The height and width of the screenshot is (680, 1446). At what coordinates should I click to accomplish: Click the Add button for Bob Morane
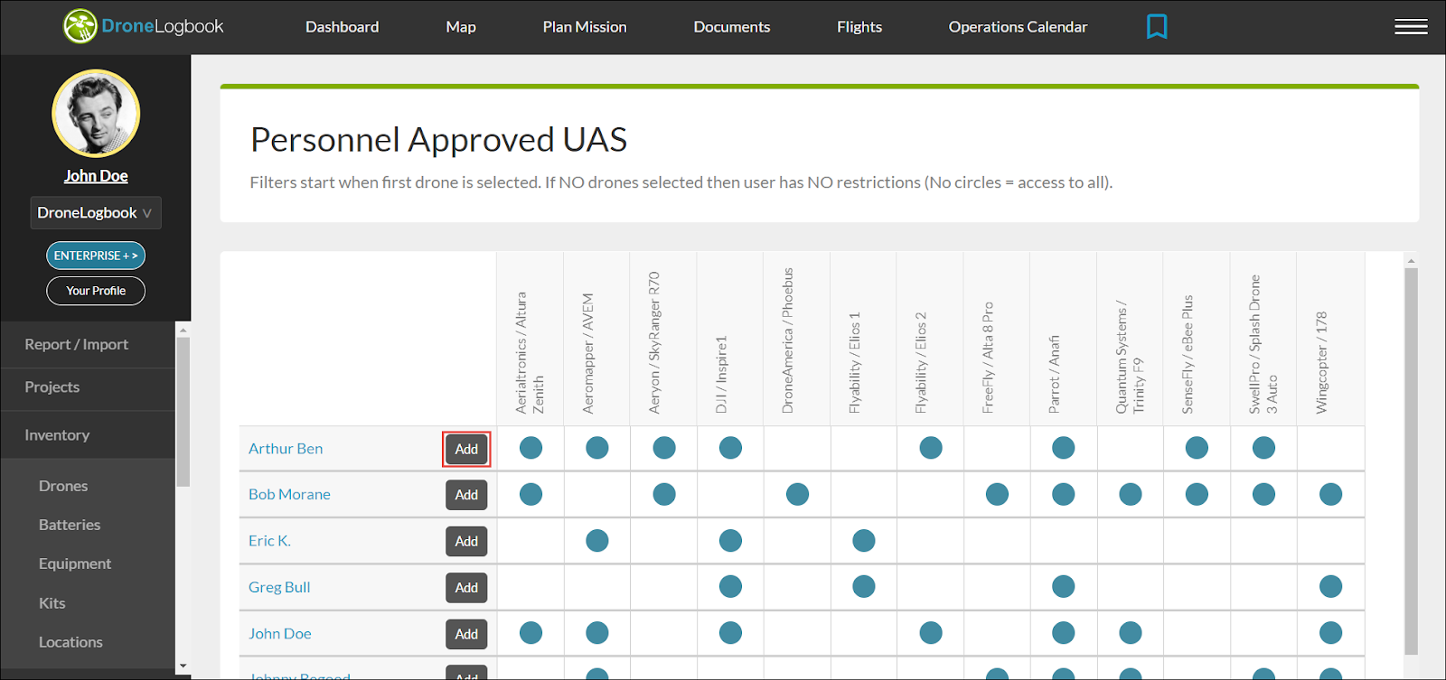click(x=466, y=495)
